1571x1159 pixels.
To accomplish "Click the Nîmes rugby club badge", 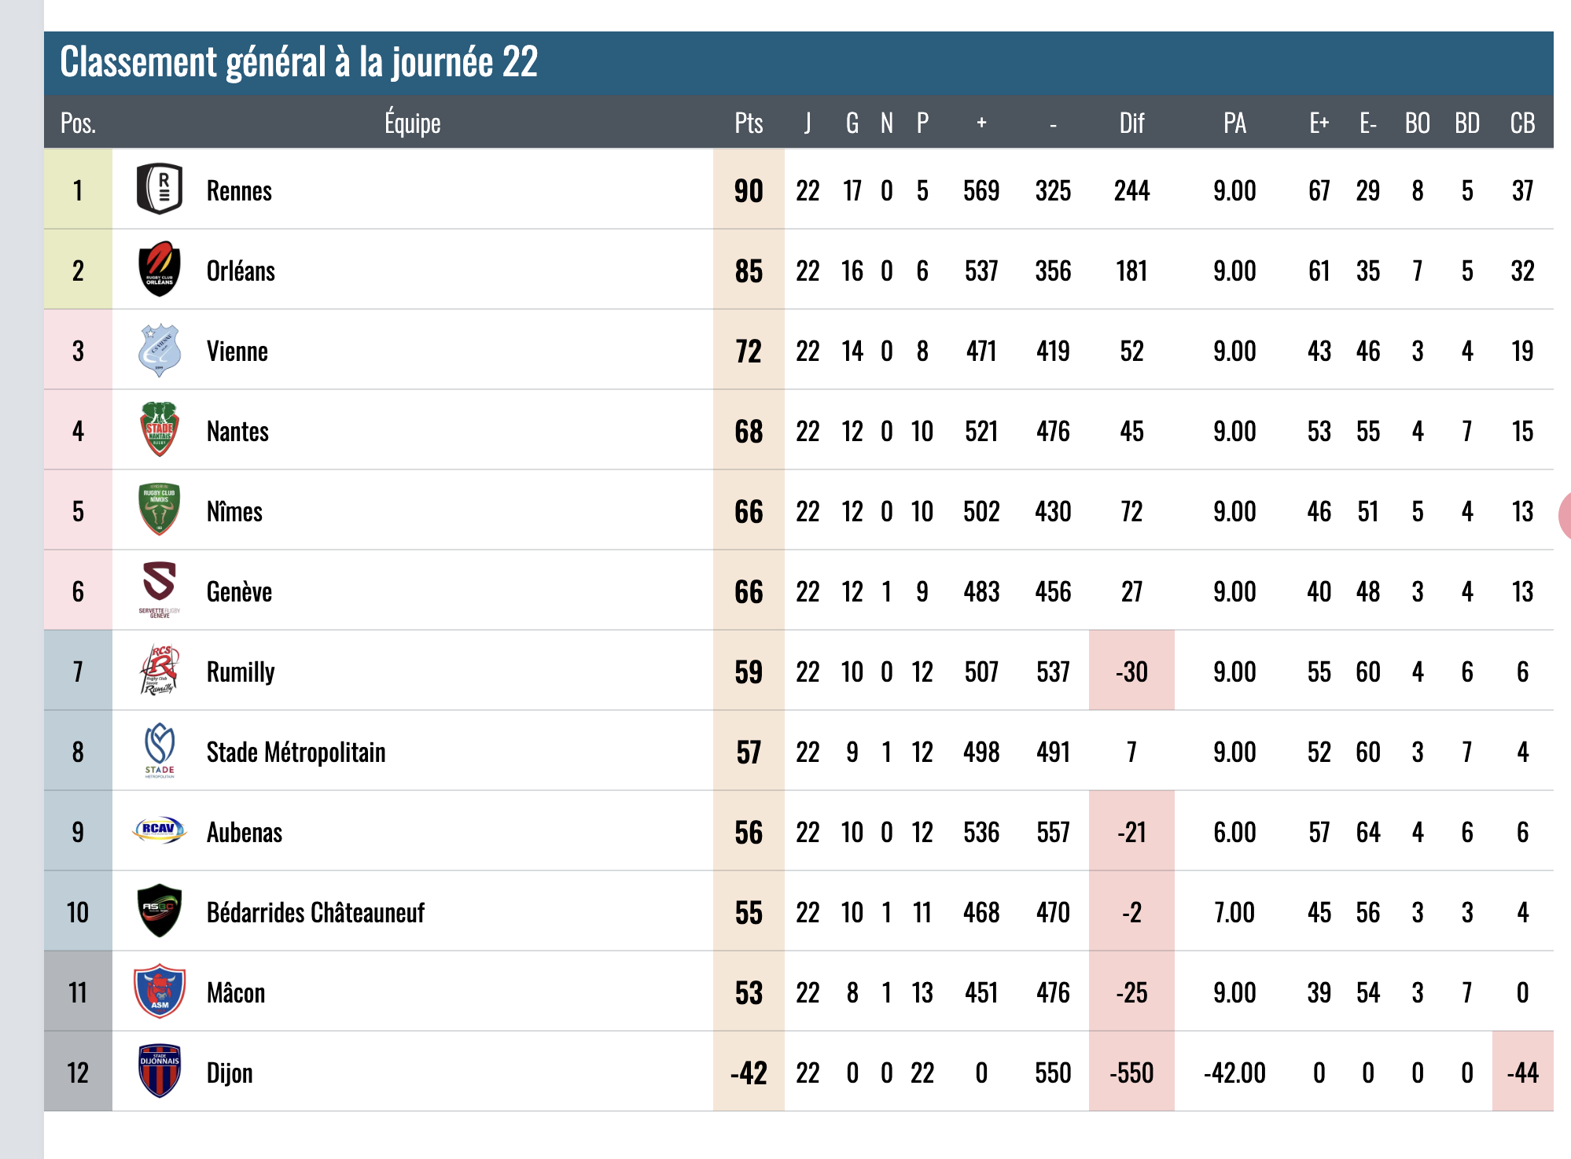I will coord(160,510).
